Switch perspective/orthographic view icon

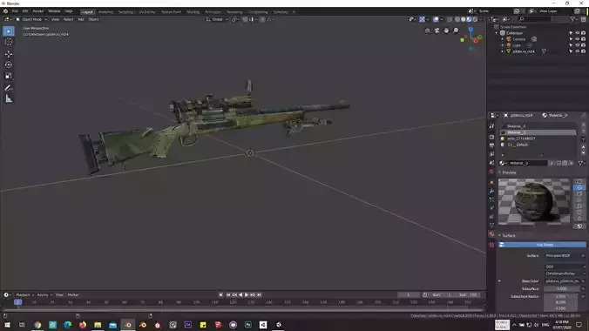[x=428, y=30]
